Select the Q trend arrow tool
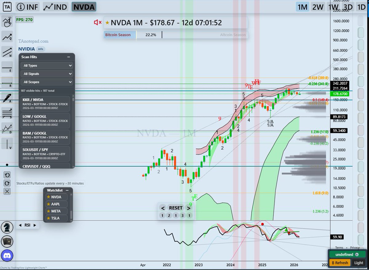This screenshot has width=369, height=270. click(7, 37)
